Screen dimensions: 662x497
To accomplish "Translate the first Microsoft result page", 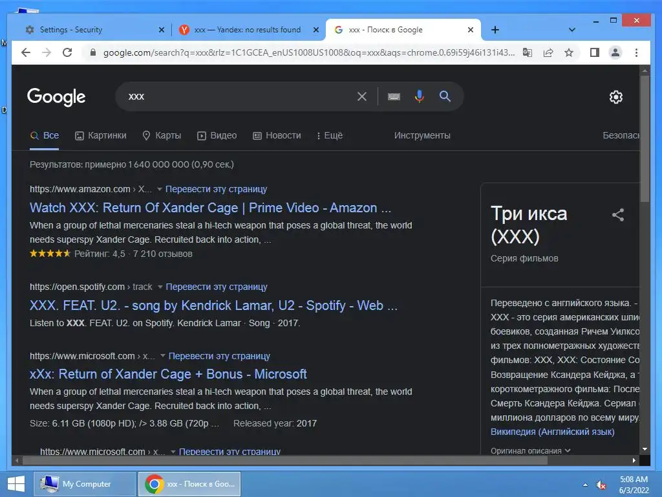I will tap(219, 356).
